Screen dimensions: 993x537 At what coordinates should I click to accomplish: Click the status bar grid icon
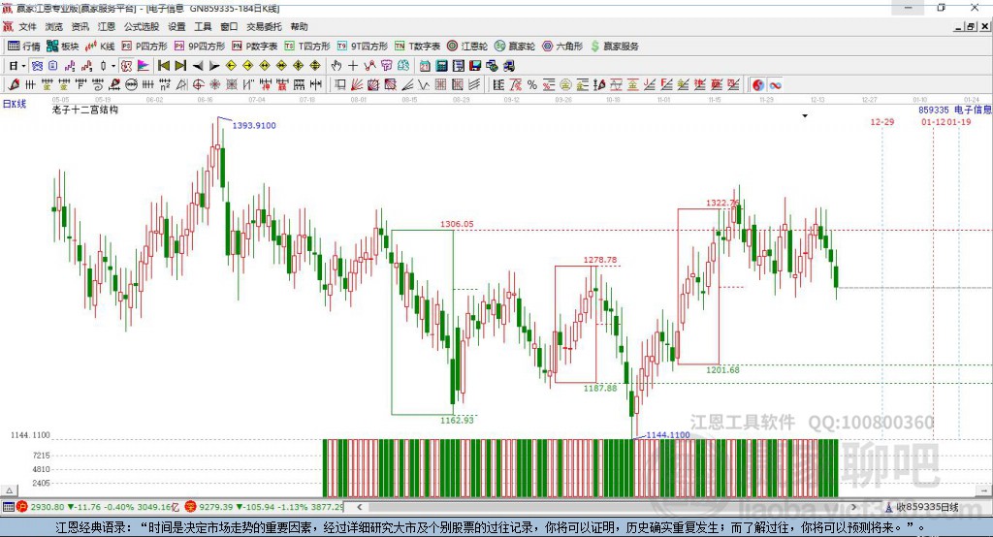pyautogui.click(x=8, y=507)
